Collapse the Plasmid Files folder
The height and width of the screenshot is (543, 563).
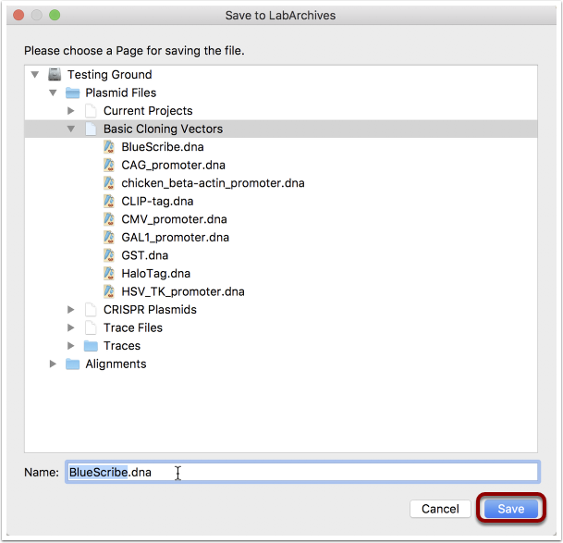click(x=53, y=93)
